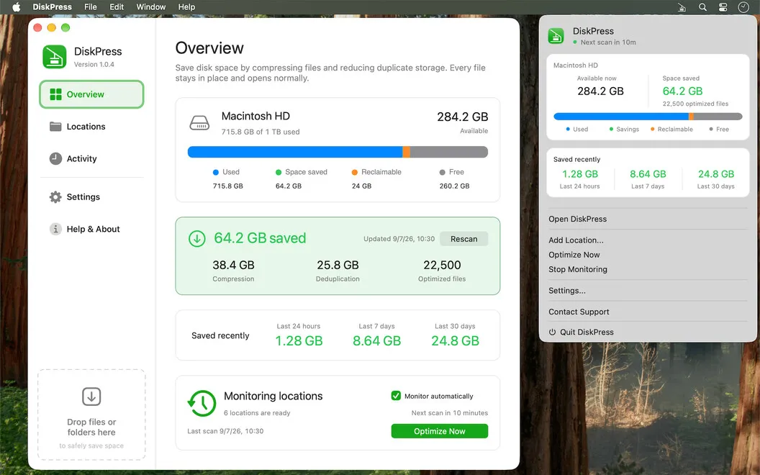The height and width of the screenshot is (475, 760).
Task: Click the orange Reclaimable legend dot in main window
Action: (354, 172)
